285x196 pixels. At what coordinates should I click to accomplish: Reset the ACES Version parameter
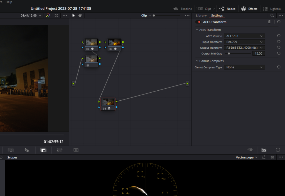(279, 36)
